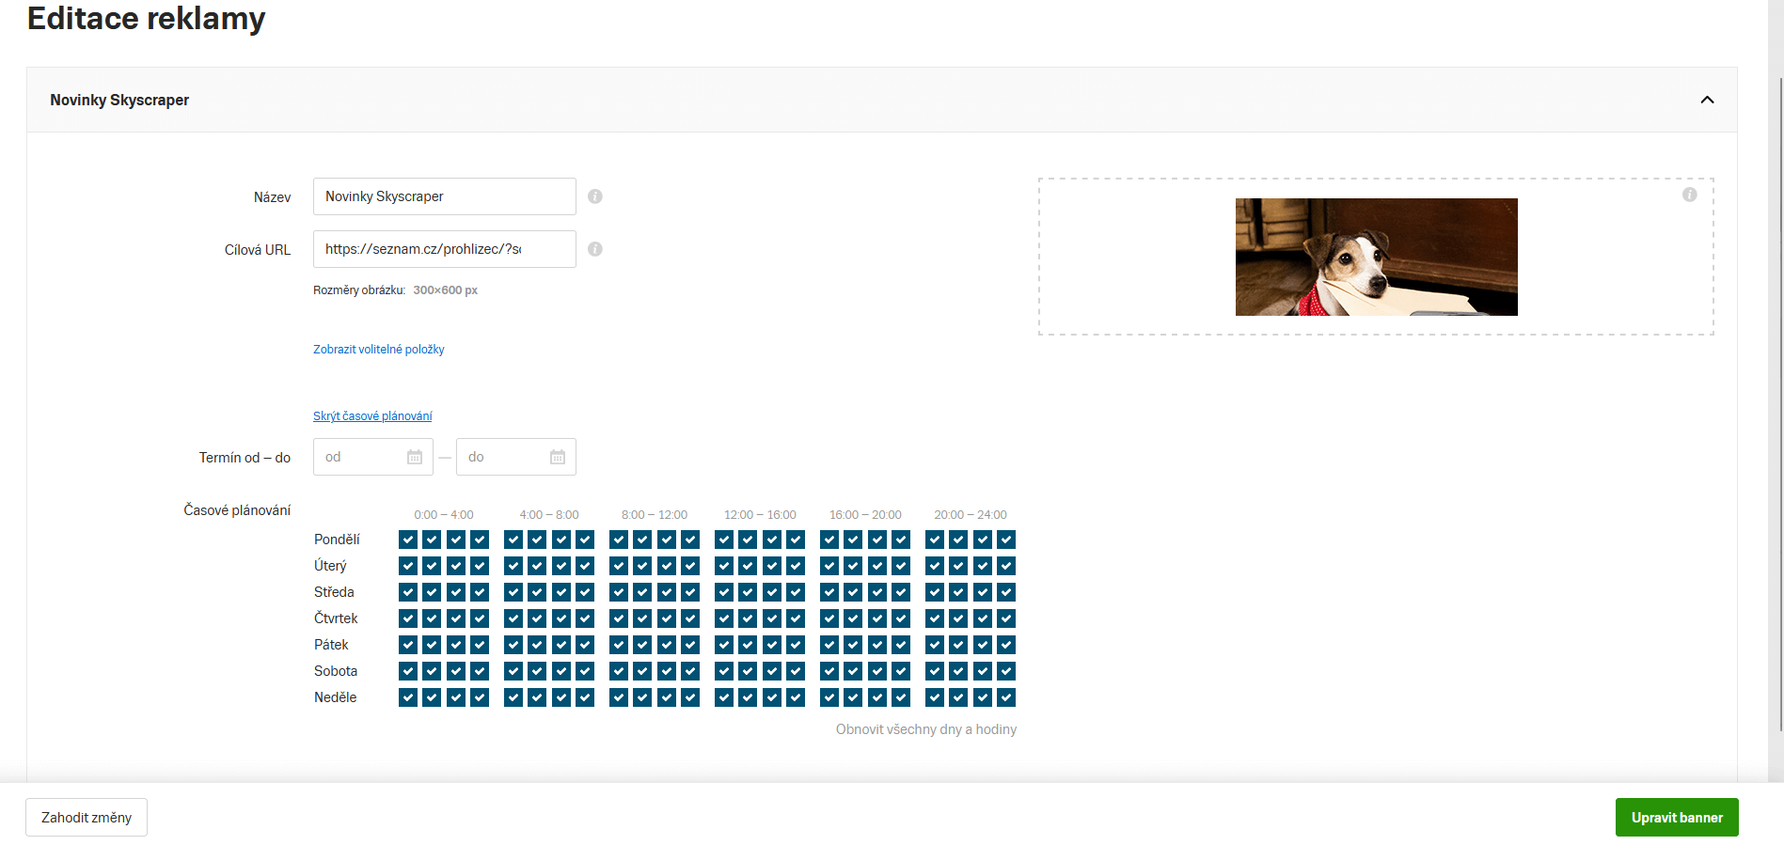The image size is (1784, 845).
Task: Discard changes with Zahodit změny button
Action: point(87,818)
